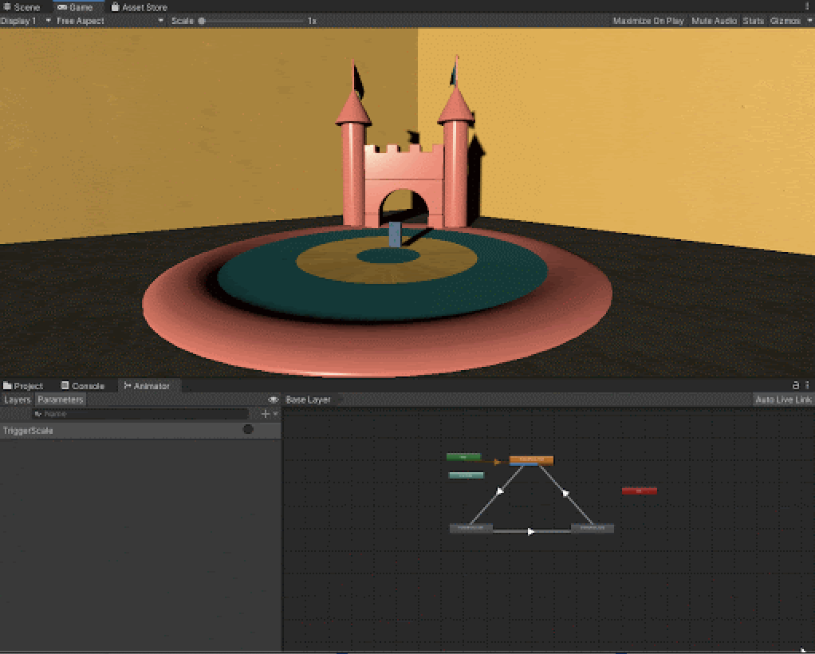The image size is (815, 654).
Task: Click the add parameter plus icon
Action: pos(266,414)
